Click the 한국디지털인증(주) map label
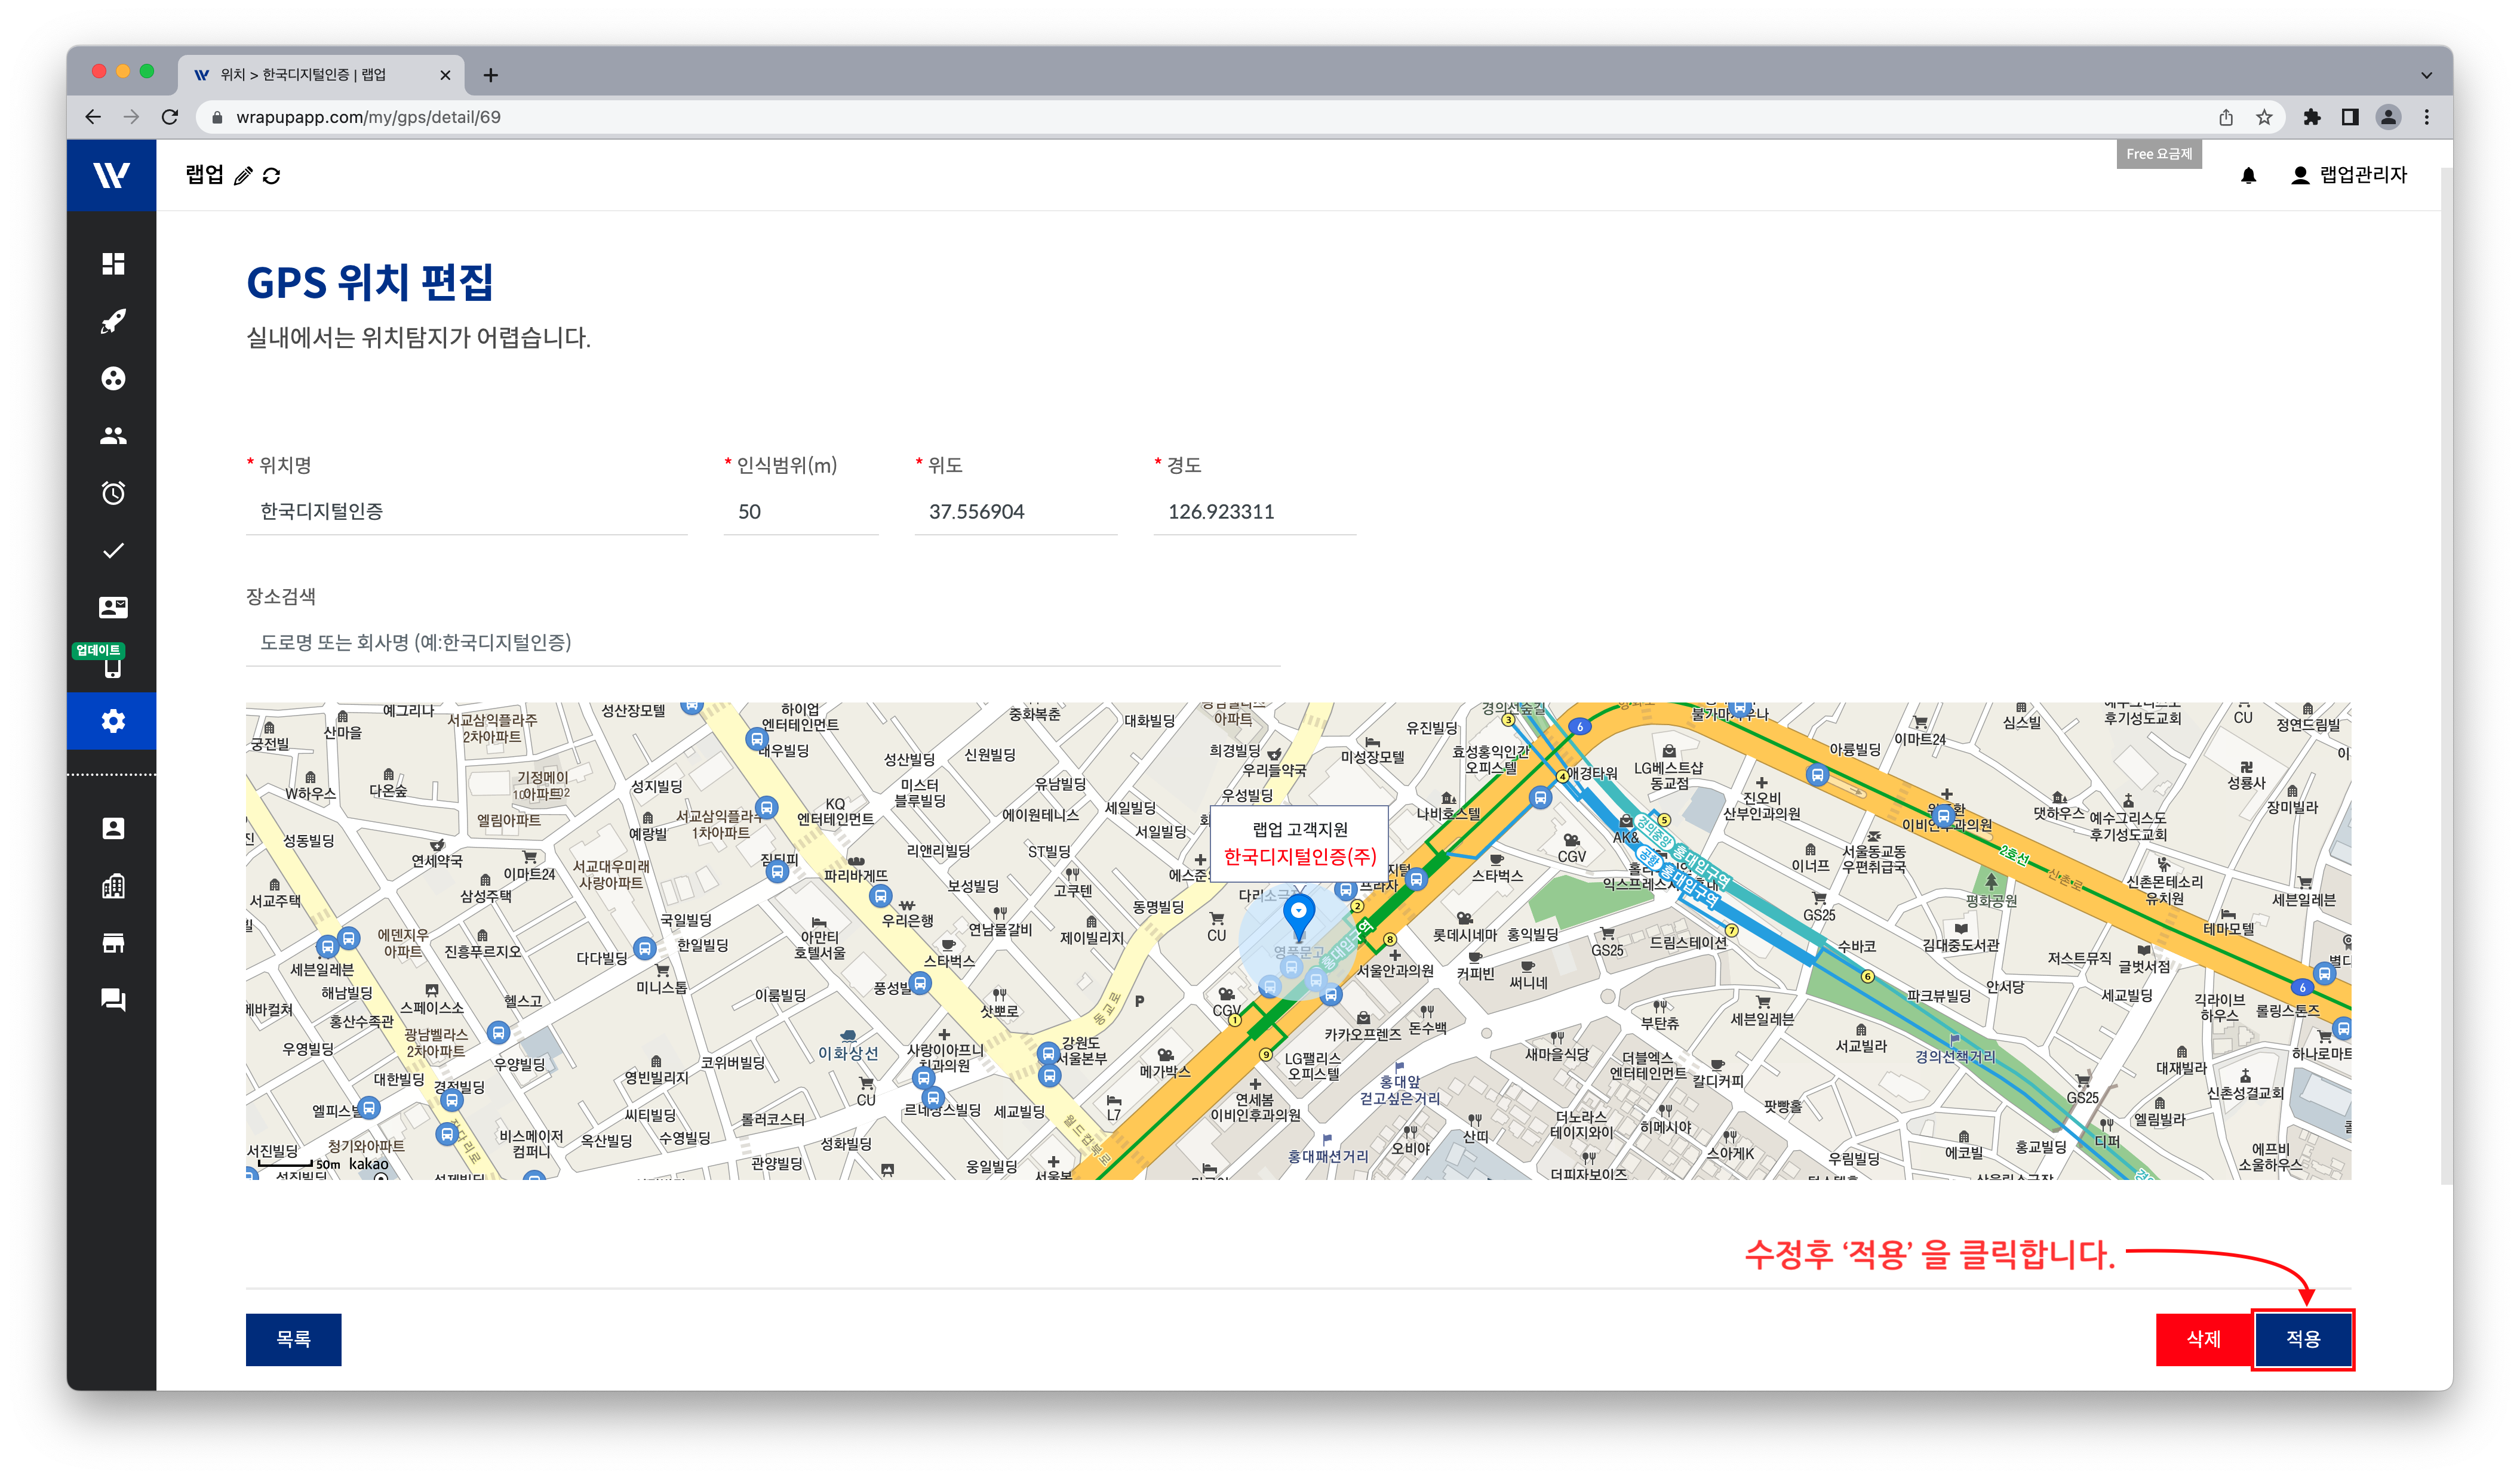The height and width of the screenshot is (1479, 2520). pos(1299,856)
